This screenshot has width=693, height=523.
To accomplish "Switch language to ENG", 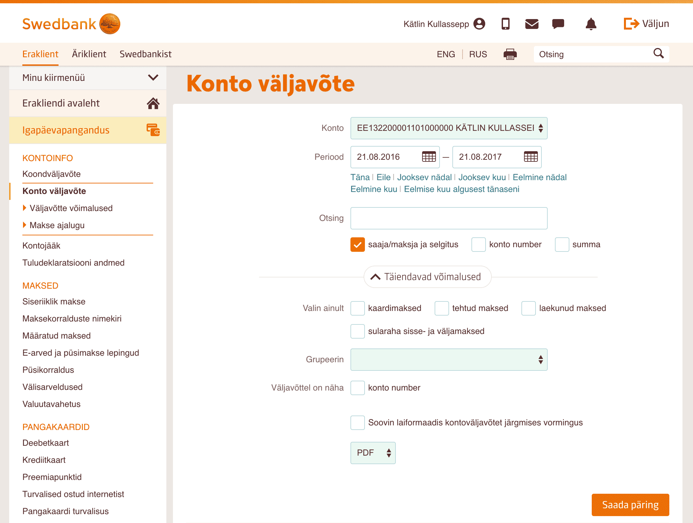I will click(x=446, y=54).
